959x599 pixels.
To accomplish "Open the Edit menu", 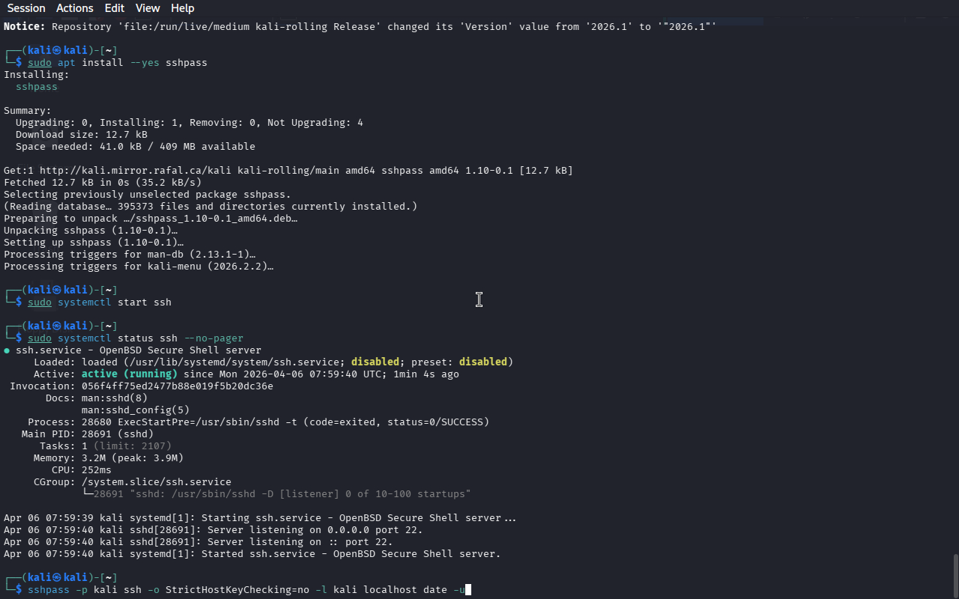I will coord(115,8).
